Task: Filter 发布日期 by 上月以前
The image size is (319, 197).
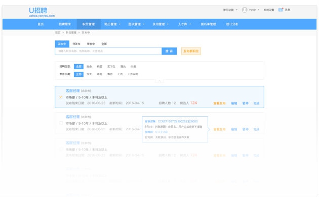Action: coord(133,74)
